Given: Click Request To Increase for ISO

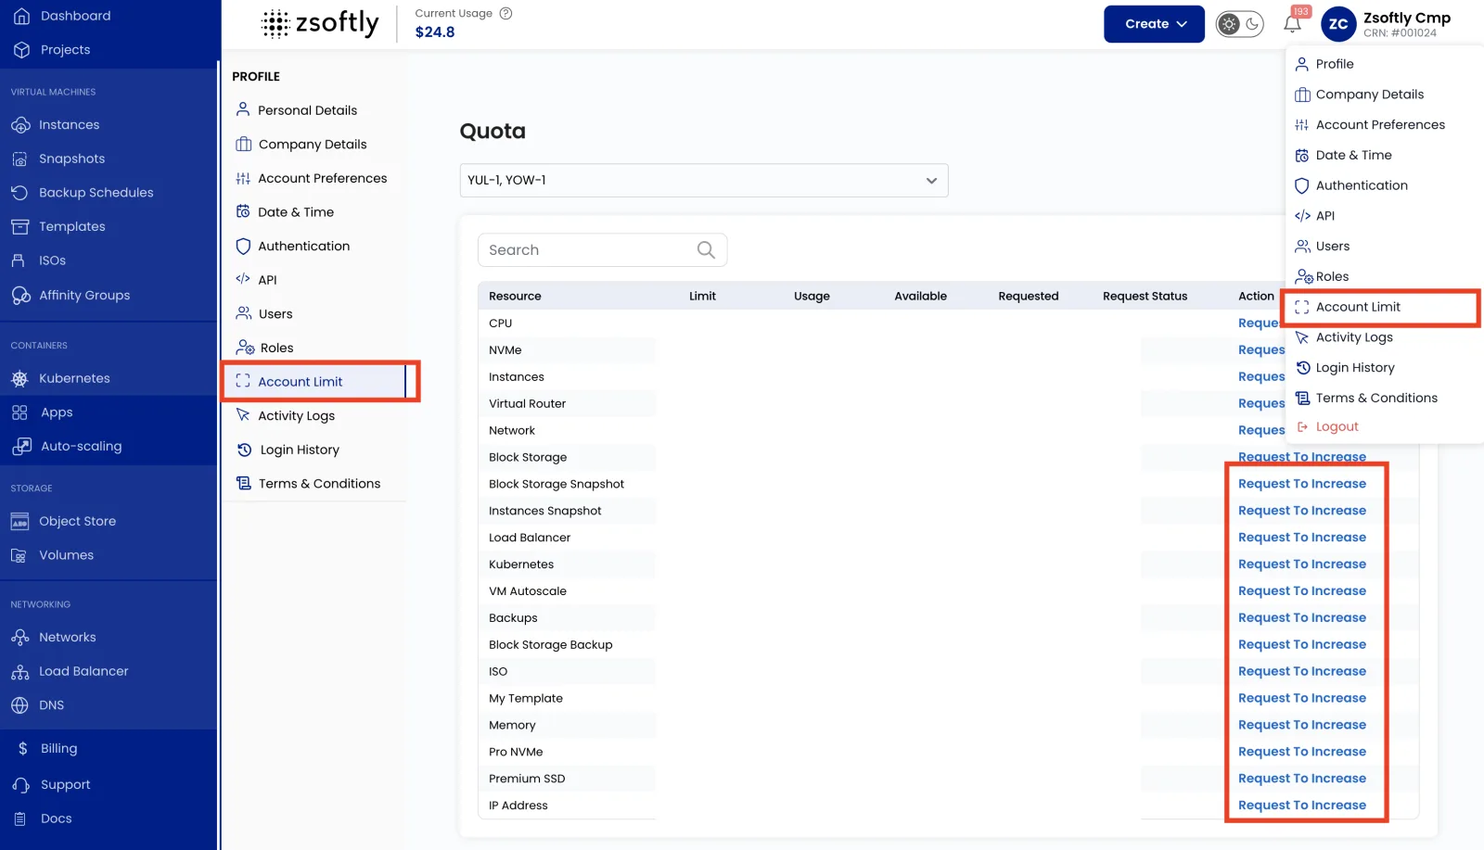Looking at the screenshot, I should click(x=1301, y=671).
